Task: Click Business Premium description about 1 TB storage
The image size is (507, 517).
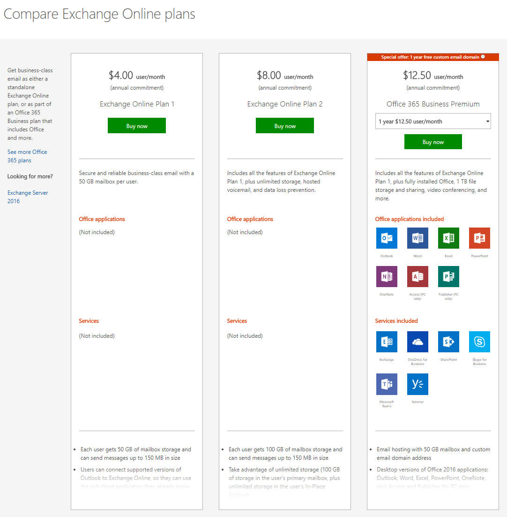Action: 431,186
